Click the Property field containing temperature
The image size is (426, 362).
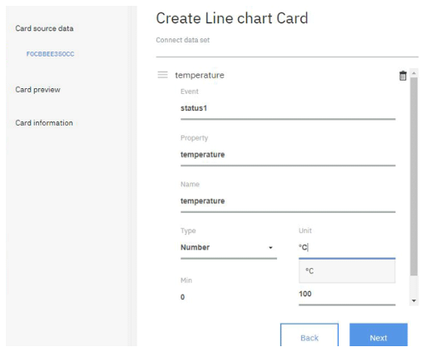288,155
